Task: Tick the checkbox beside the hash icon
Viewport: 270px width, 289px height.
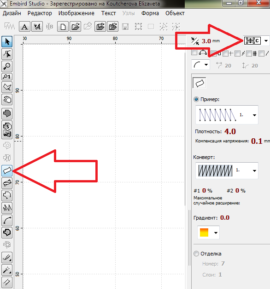Action: coord(249,54)
